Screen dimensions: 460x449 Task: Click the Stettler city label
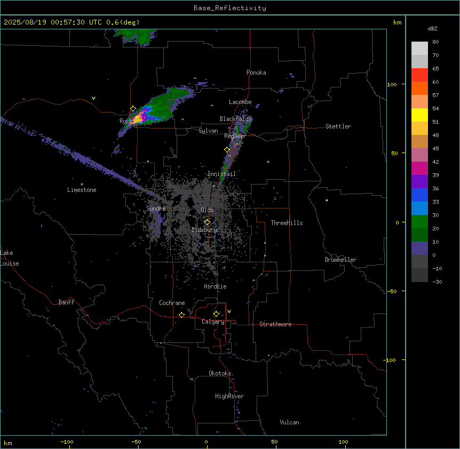338,126
